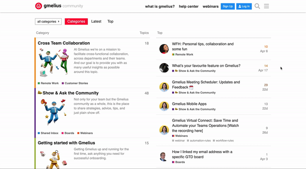
Task: Click the avatar beside the GTD board topic
Action: click(164, 156)
